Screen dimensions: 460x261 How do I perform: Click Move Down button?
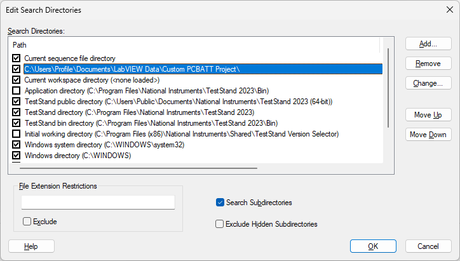point(428,135)
